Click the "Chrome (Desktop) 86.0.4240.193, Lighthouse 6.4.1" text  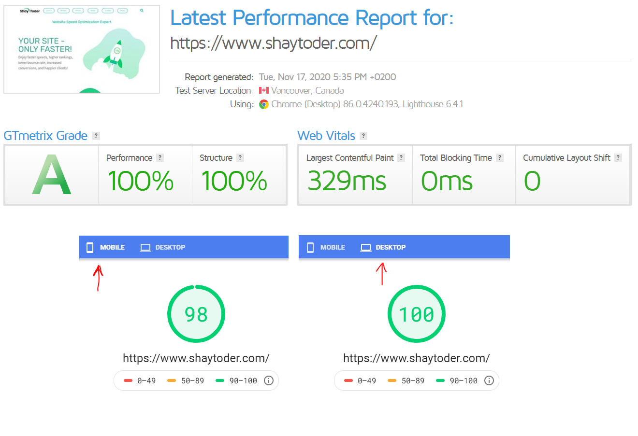click(367, 104)
